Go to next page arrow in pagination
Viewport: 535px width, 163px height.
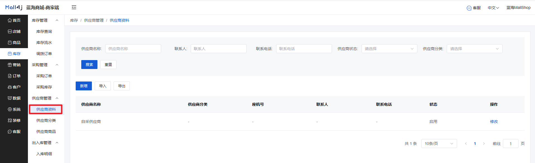click(484, 144)
